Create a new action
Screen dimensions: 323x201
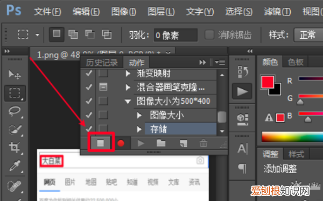click(x=183, y=143)
